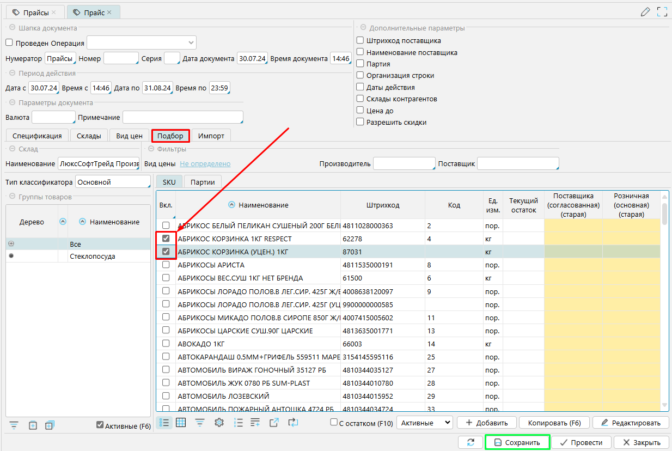Toggle fullscreen icon at top right
672x451 pixels.
click(662, 11)
